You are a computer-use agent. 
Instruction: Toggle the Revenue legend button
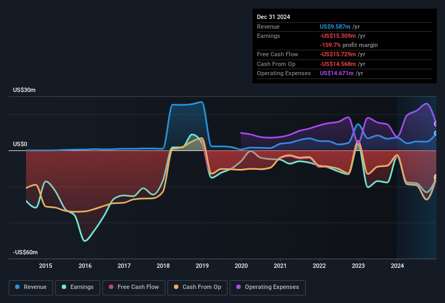31,287
